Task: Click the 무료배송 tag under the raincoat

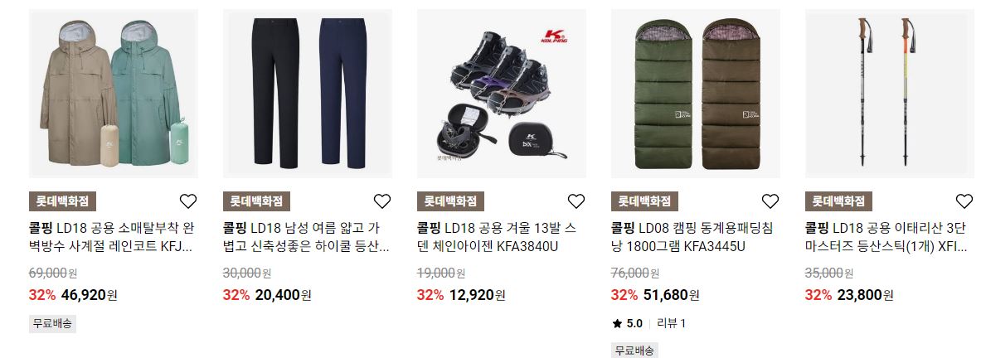Action: [x=52, y=324]
